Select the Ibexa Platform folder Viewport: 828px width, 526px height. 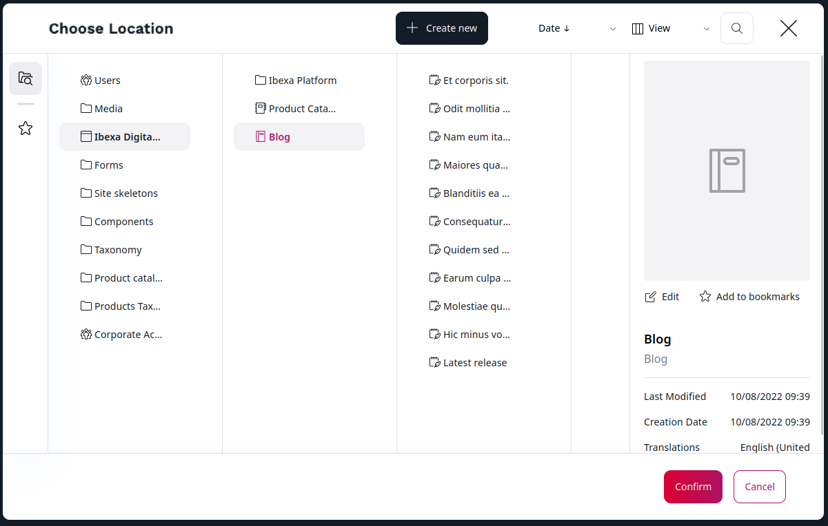coord(302,81)
